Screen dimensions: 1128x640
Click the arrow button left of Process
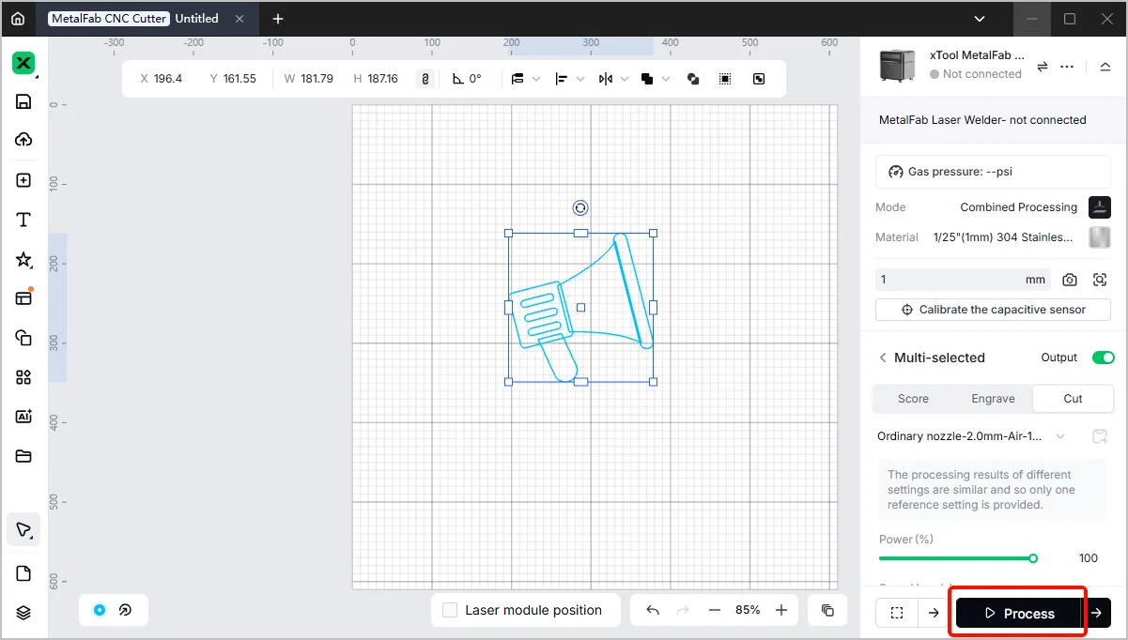934,613
